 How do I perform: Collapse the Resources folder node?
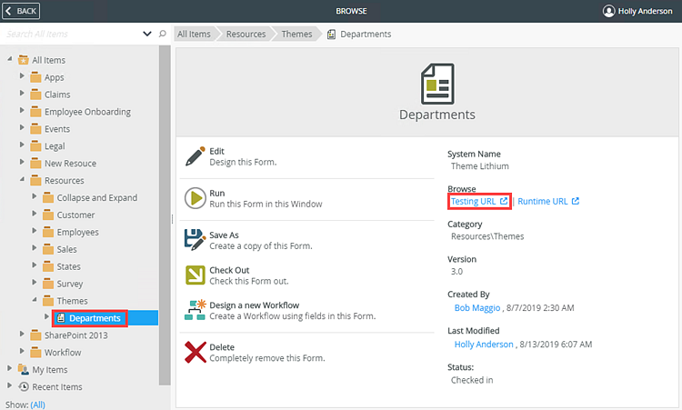23,181
